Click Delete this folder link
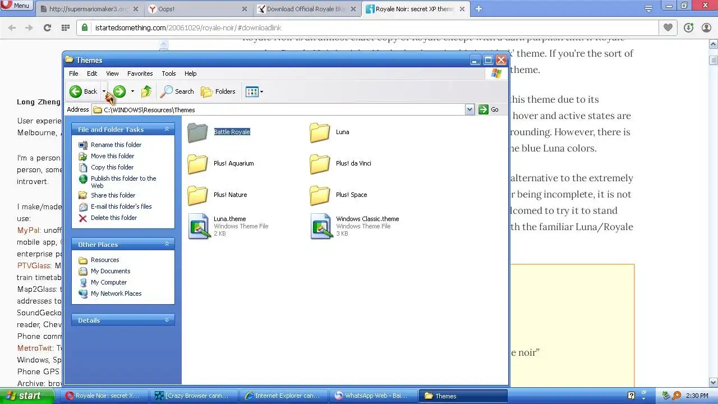 (x=114, y=218)
